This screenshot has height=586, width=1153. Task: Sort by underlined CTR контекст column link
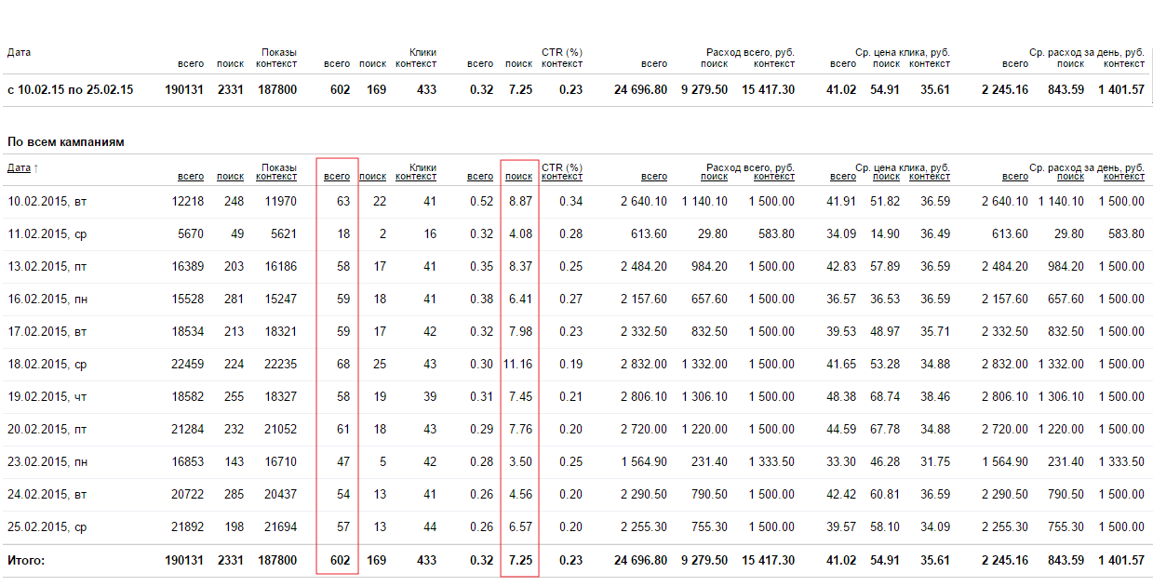pos(562,177)
